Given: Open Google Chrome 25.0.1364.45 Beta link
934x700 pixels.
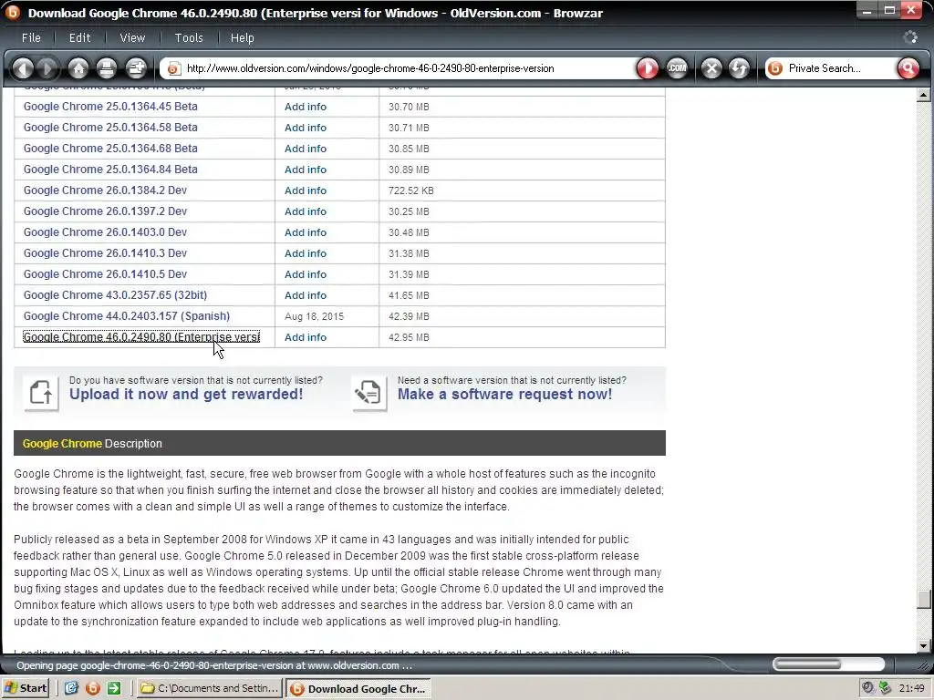Looking at the screenshot, I should tap(110, 107).
